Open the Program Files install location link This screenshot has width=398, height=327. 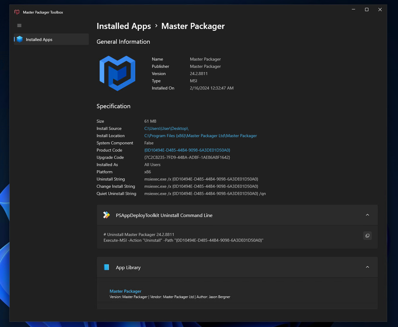tap(201, 136)
